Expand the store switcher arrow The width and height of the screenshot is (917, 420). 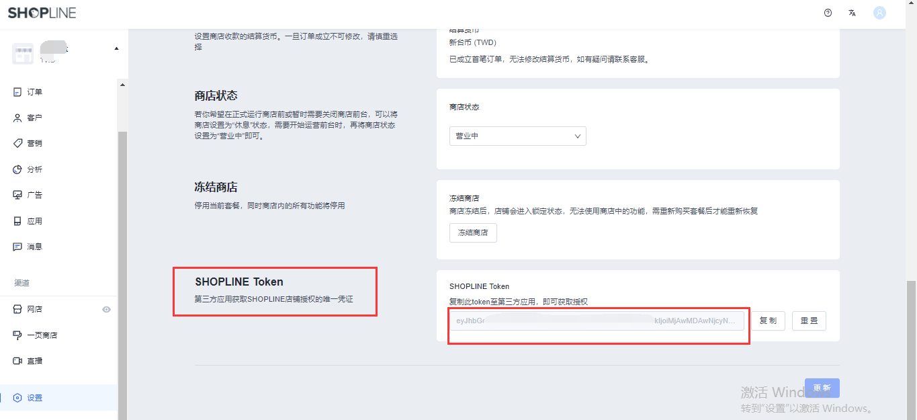coord(116,48)
